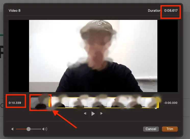Click the Video 8 title label
Viewport: 190px width, 139px height.
[15, 11]
